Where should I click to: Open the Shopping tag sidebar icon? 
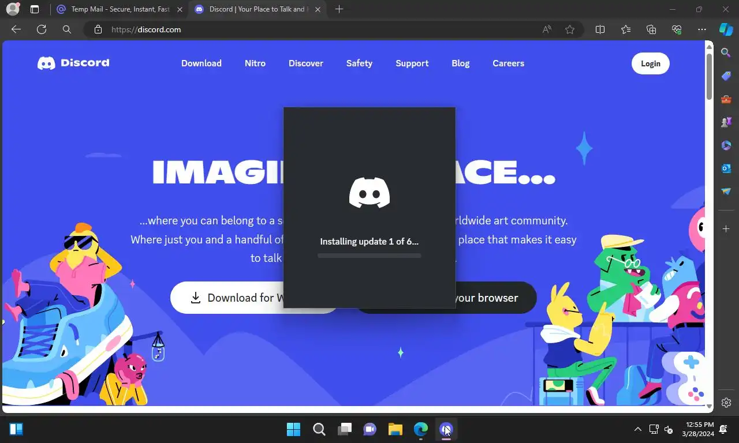[x=726, y=76]
